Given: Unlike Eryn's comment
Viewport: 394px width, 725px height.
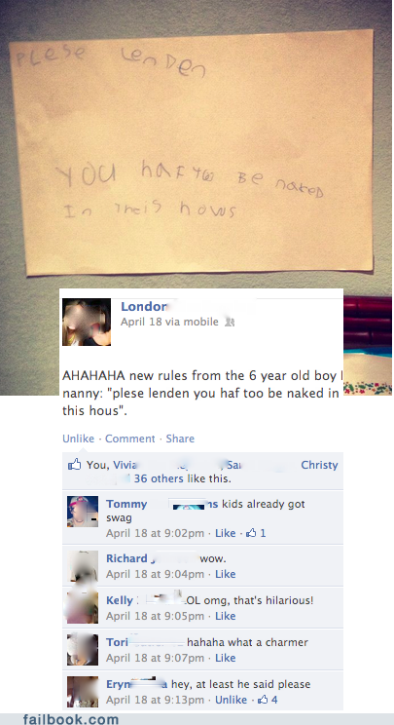Looking at the screenshot, I should click(x=232, y=700).
